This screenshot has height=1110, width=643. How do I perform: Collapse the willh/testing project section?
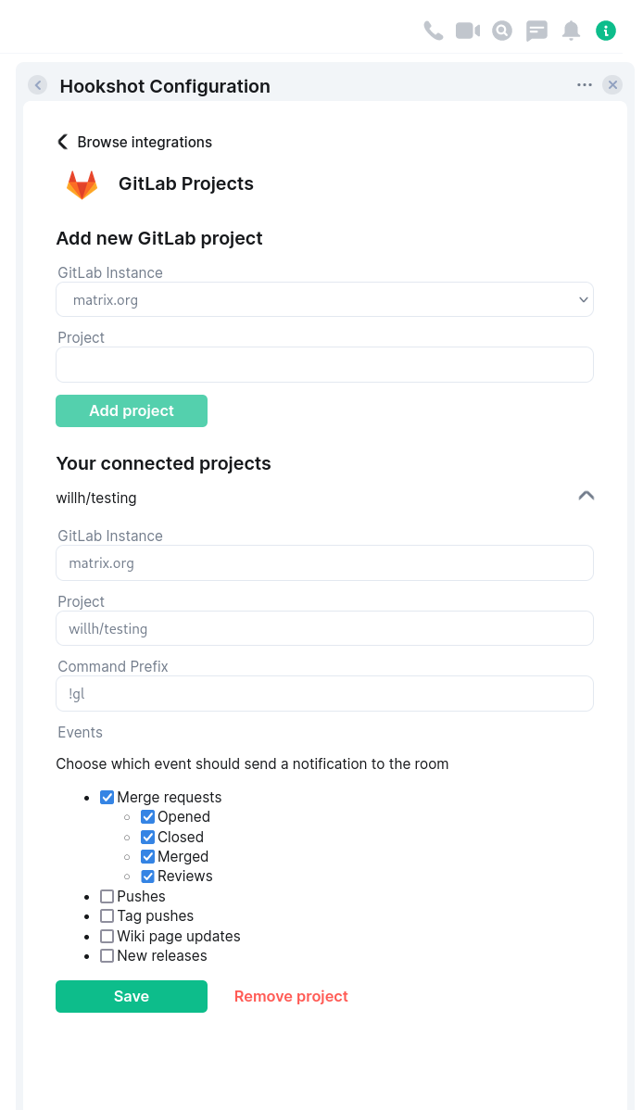(x=586, y=496)
